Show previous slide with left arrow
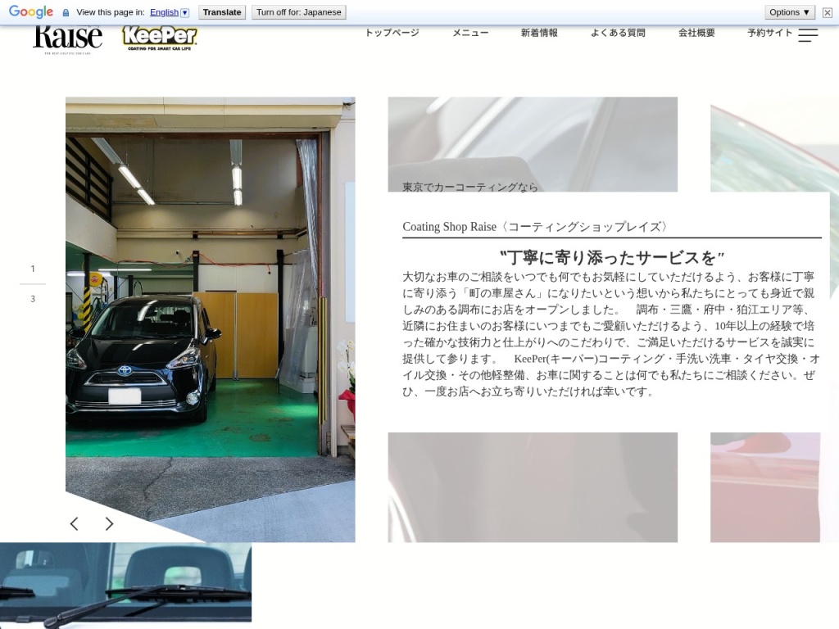Viewport: 839px width, 629px height. (74, 524)
